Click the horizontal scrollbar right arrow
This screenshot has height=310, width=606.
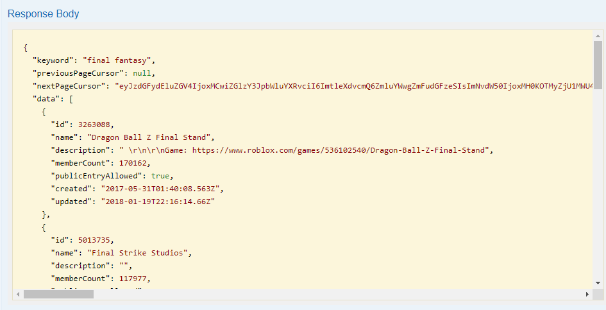click(587, 294)
